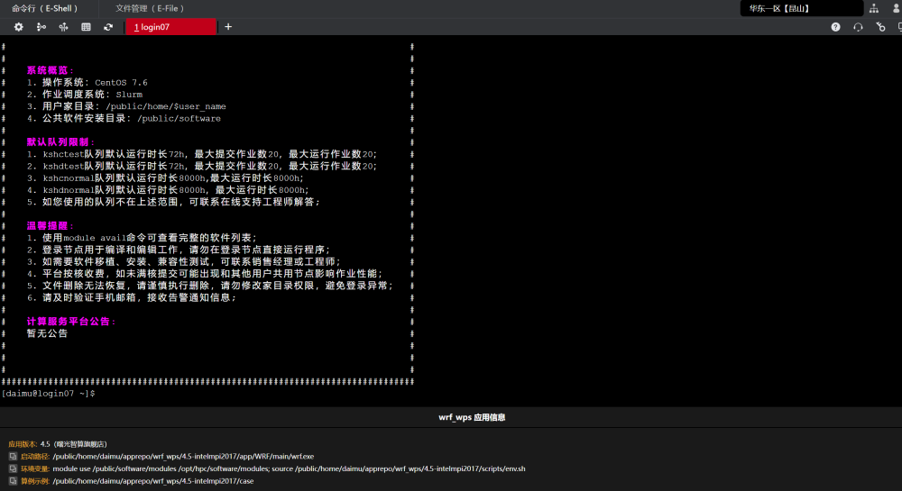
Task: Click the third toolbar icon with arrows
Action: coord(63,27)
